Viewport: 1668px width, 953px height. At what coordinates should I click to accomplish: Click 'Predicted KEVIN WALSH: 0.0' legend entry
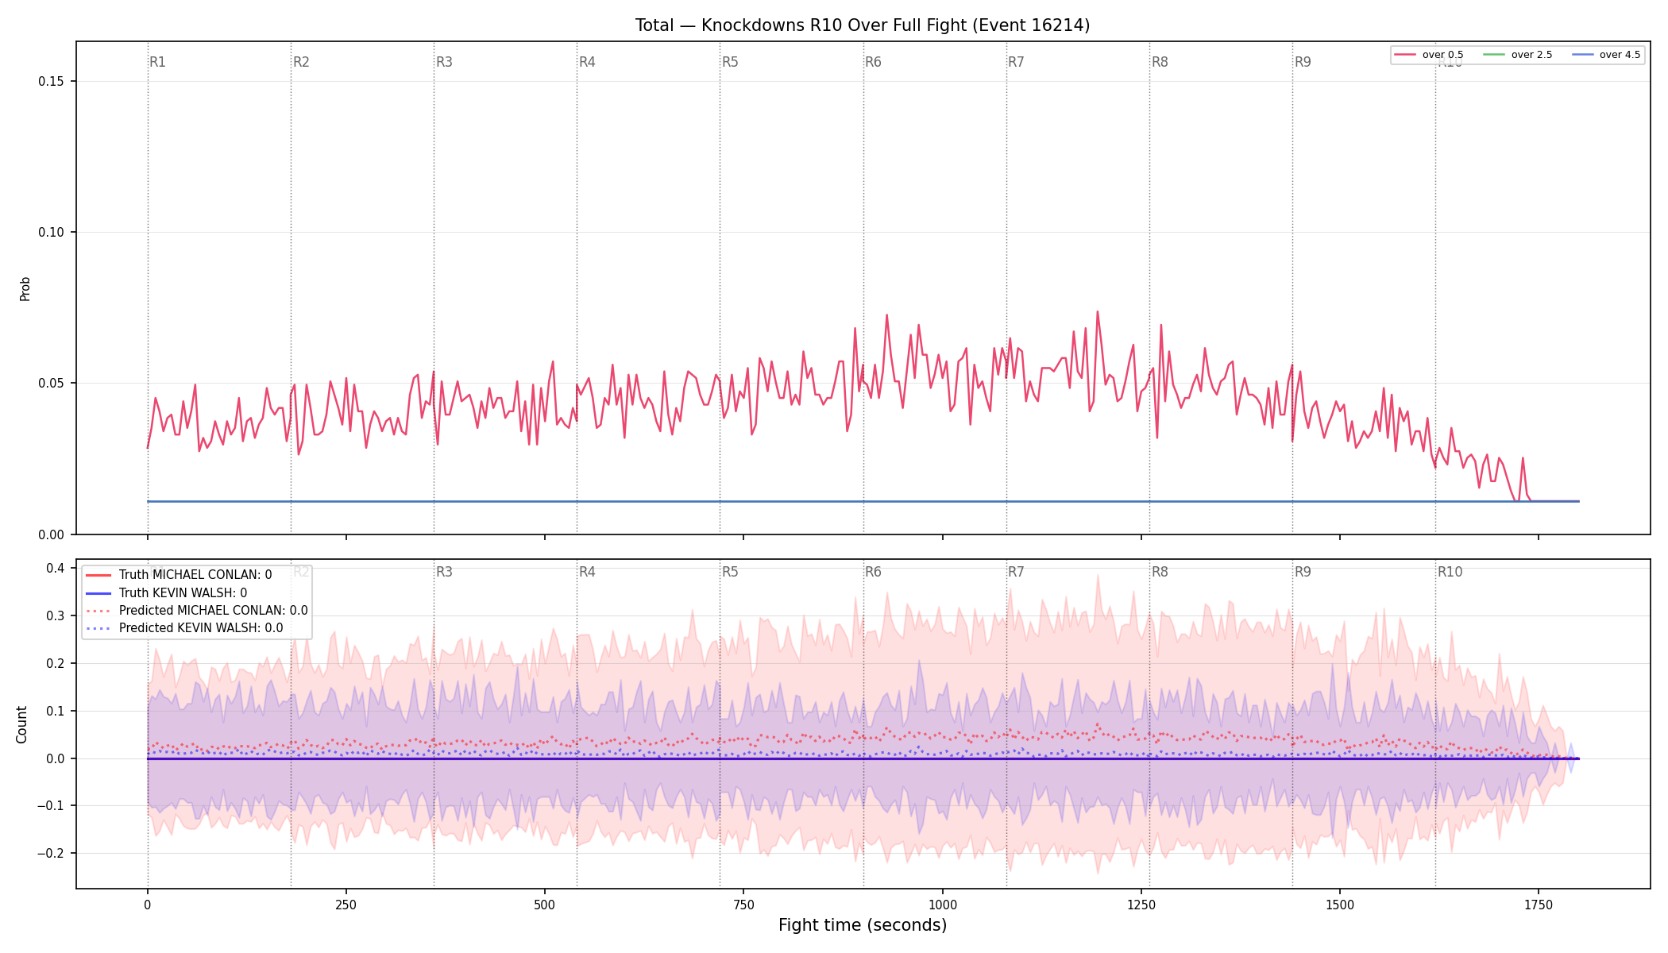201,628
